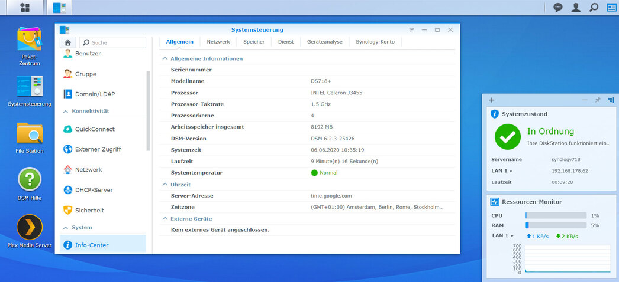Pin the widget panel with the pin icon
The image size is (619, 282).
click(x=598, y=100)
